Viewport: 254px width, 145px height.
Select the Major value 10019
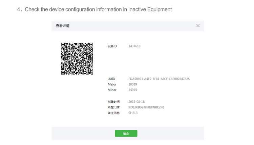pos(132,84)
